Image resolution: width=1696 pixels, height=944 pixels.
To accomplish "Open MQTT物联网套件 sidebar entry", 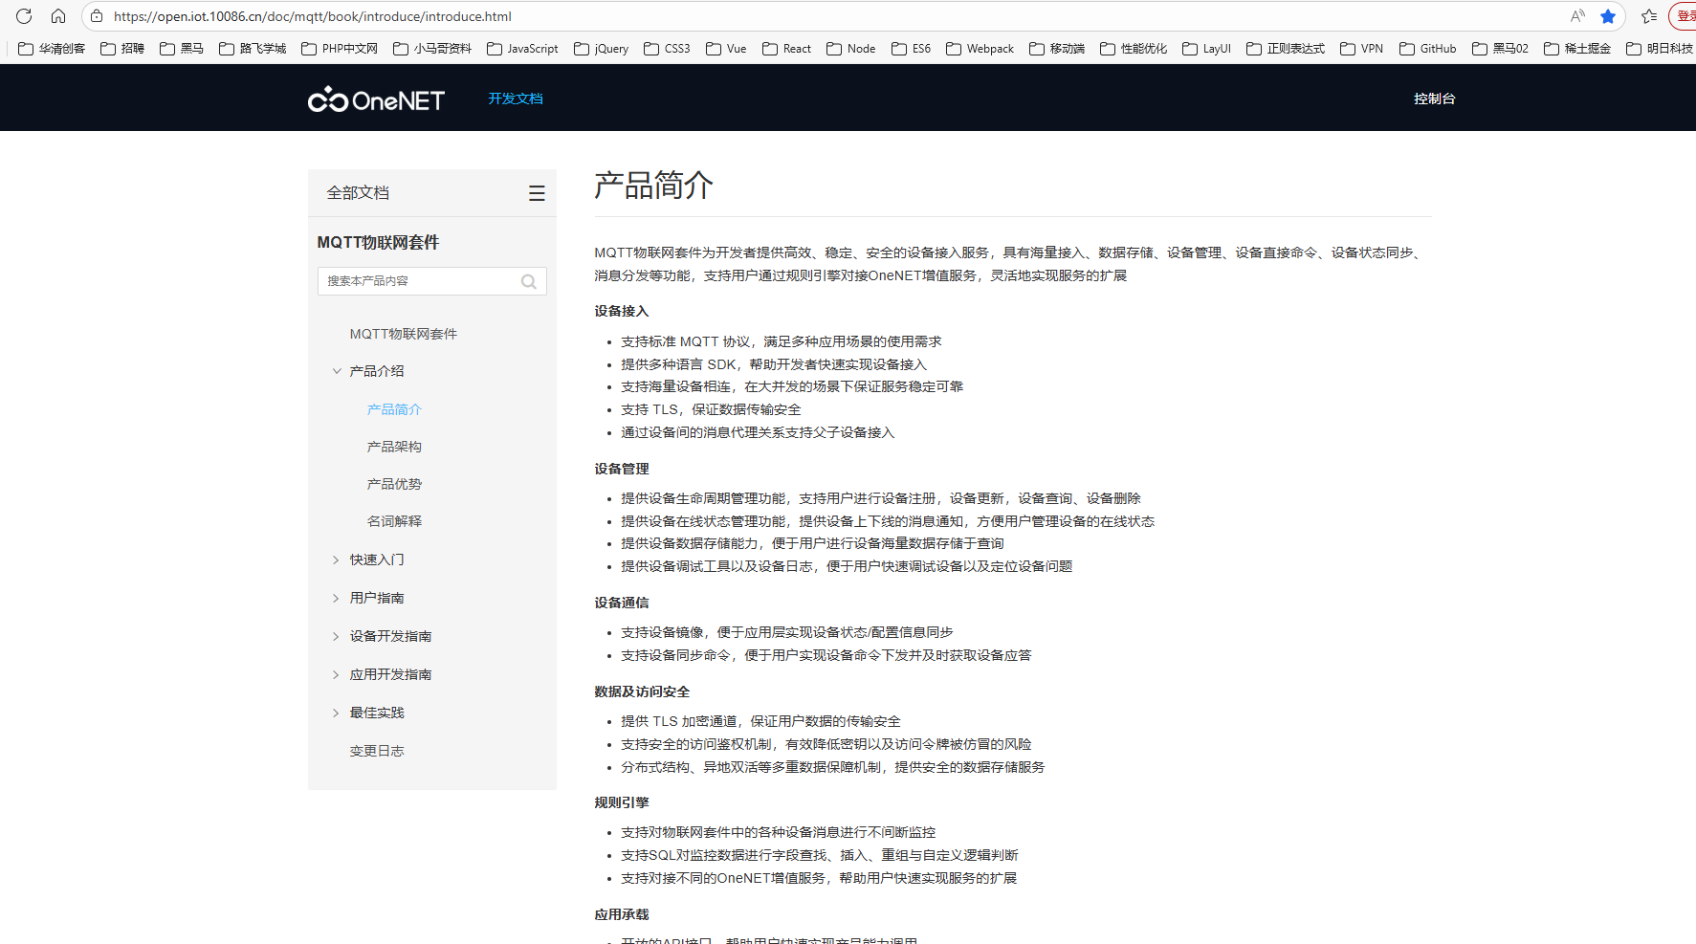I will [x=403, y=334].
